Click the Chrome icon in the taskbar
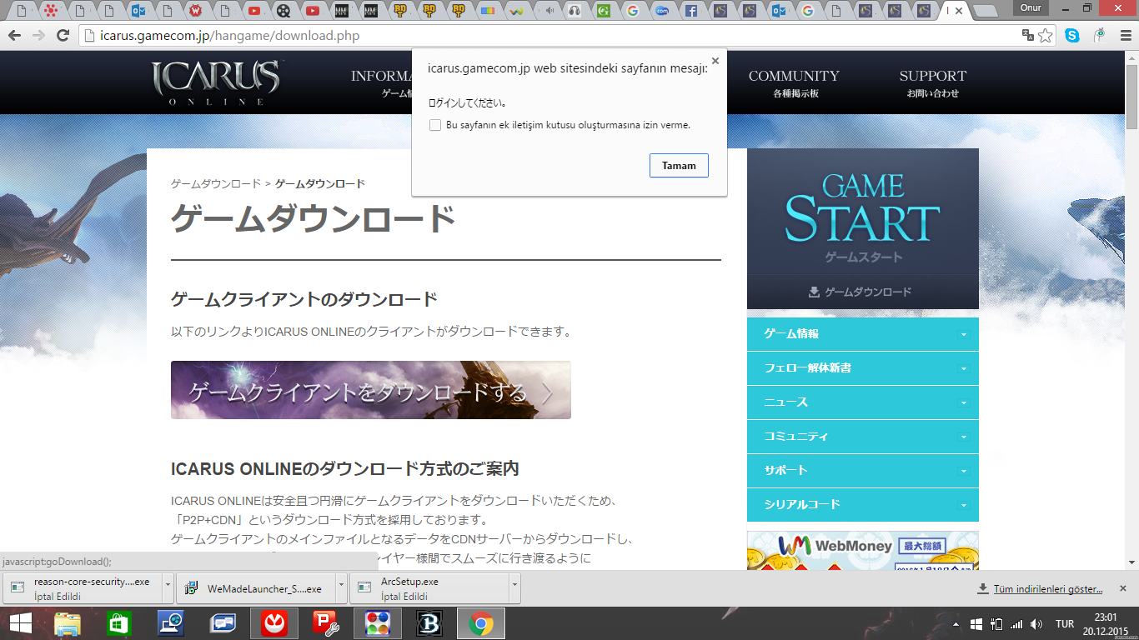The height and width of the screenshot is (640, 1139). (479, 623)
